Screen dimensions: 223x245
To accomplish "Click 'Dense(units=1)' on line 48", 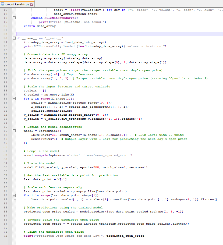I will point(44,139).
